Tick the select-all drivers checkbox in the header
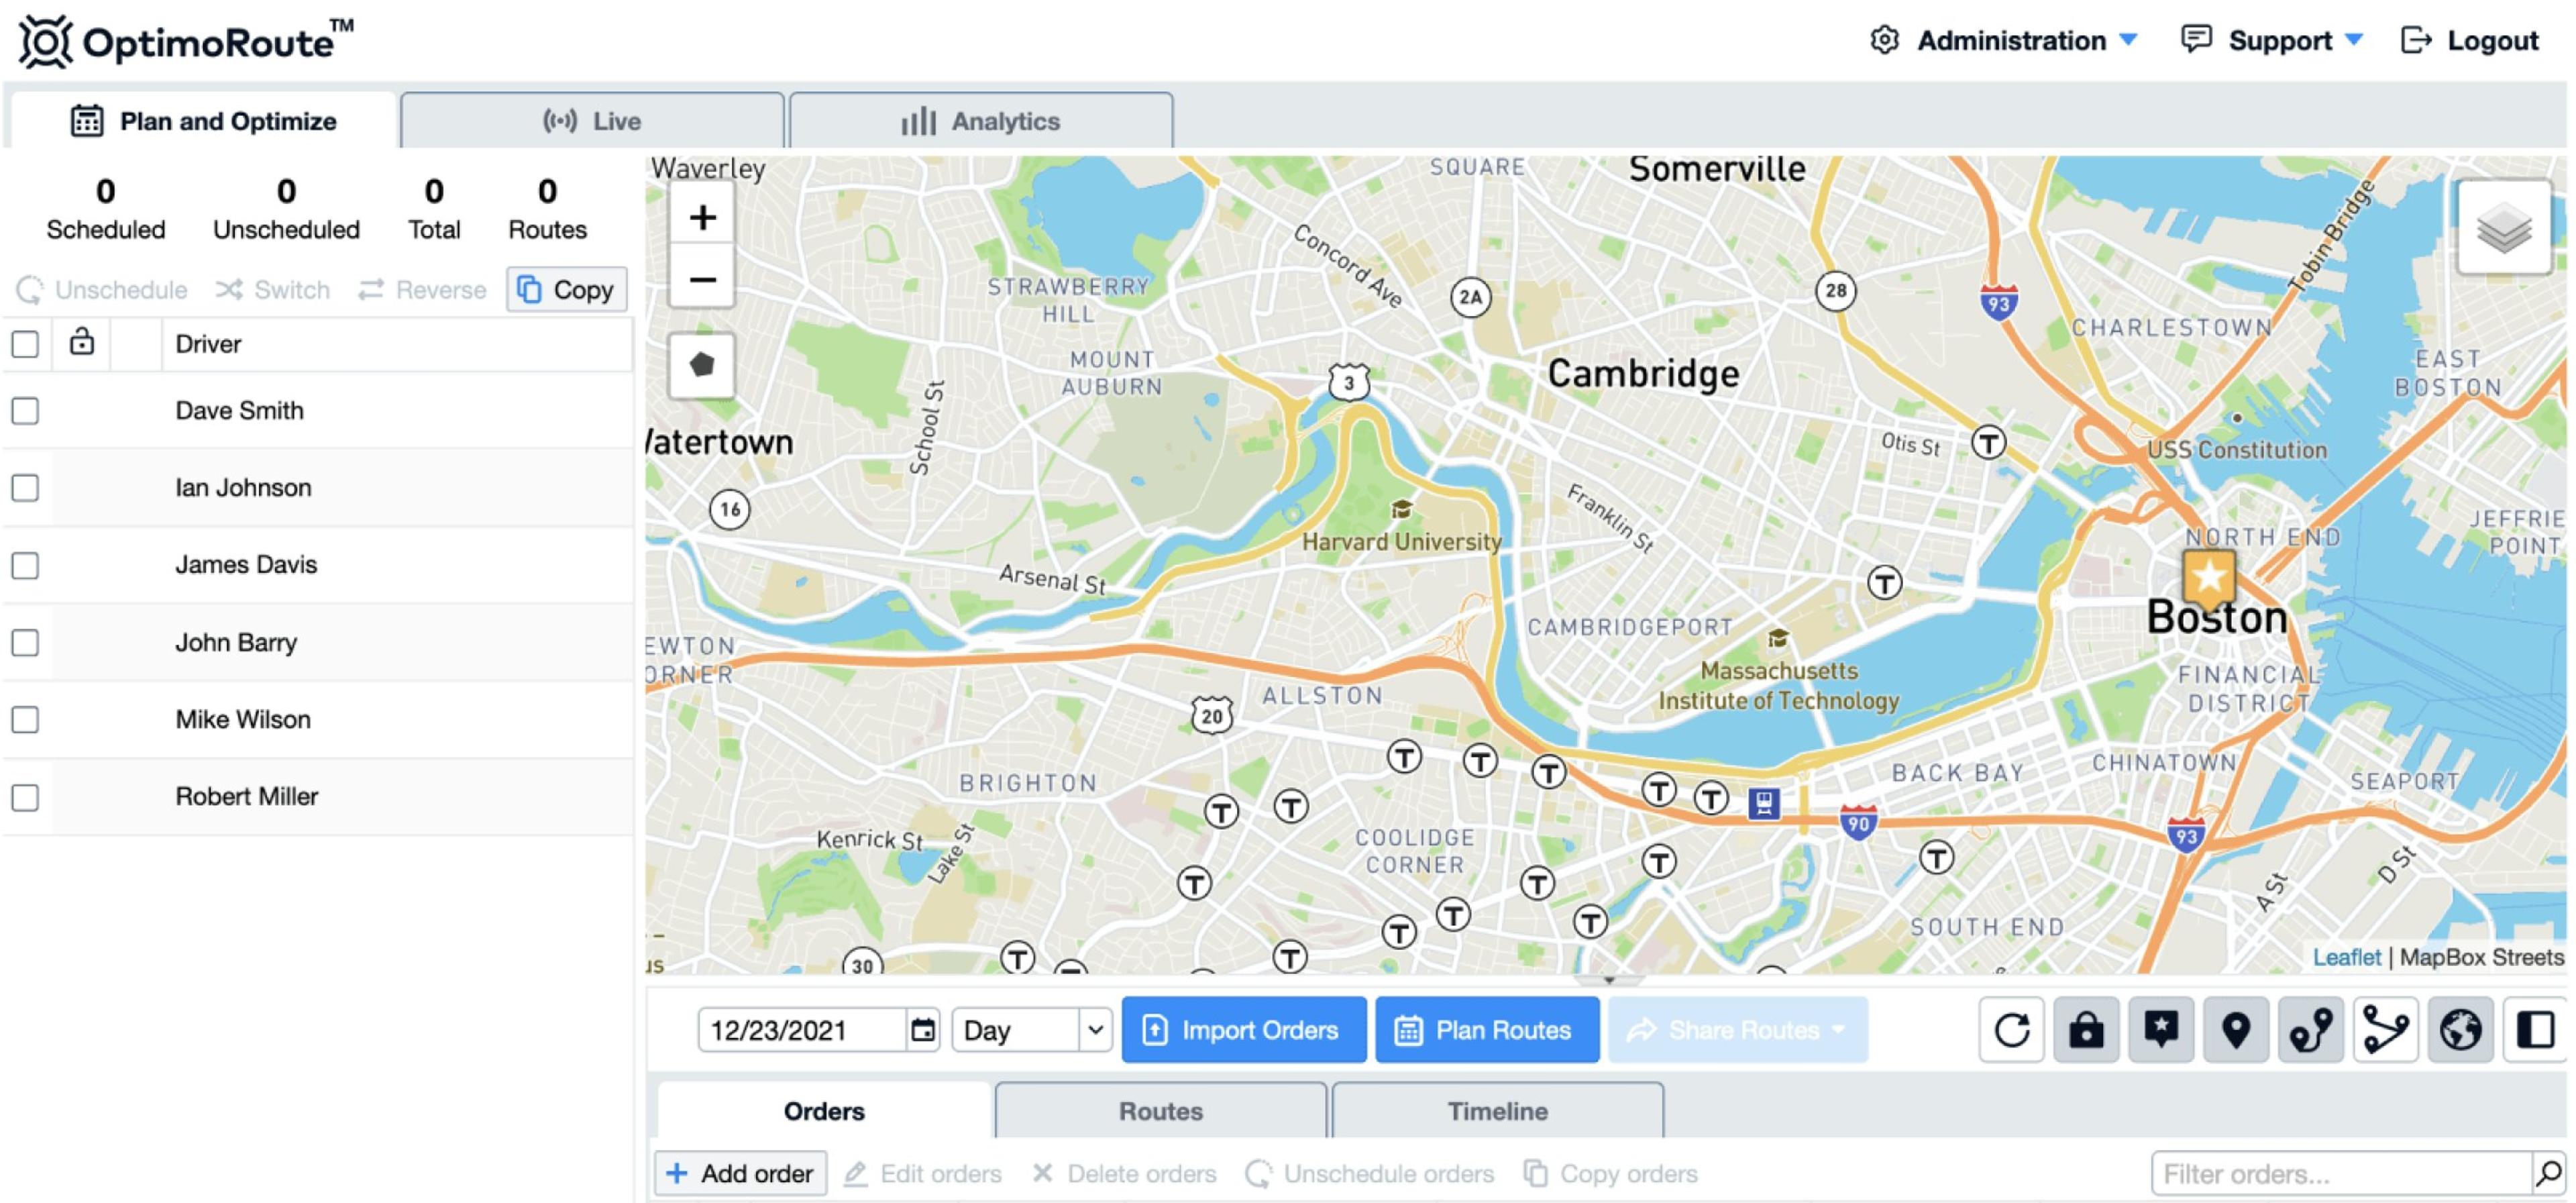This screenshot has height=1203, width=2576. (x=25, y=343)
